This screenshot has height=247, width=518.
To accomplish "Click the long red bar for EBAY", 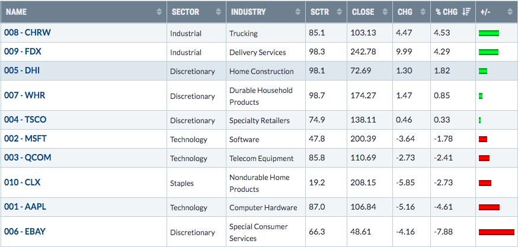I will 497,232.
